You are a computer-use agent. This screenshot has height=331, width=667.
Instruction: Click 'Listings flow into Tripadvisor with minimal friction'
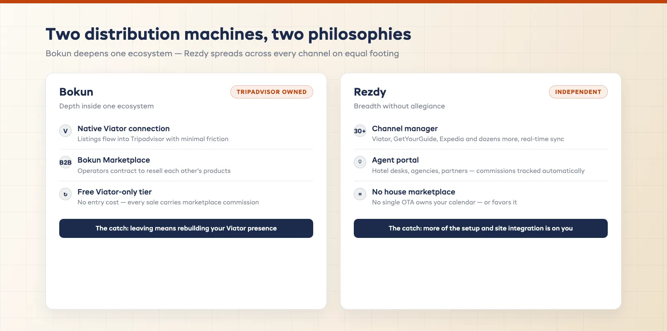click(x=153, y=139)
